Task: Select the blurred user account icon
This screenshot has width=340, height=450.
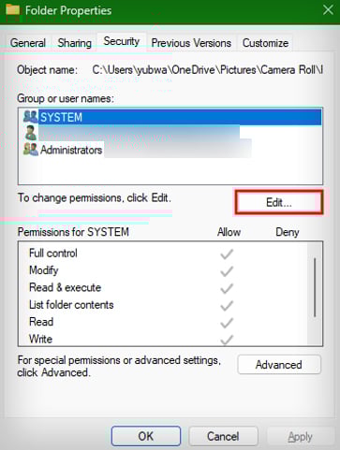Action: [x=30, y=133]
